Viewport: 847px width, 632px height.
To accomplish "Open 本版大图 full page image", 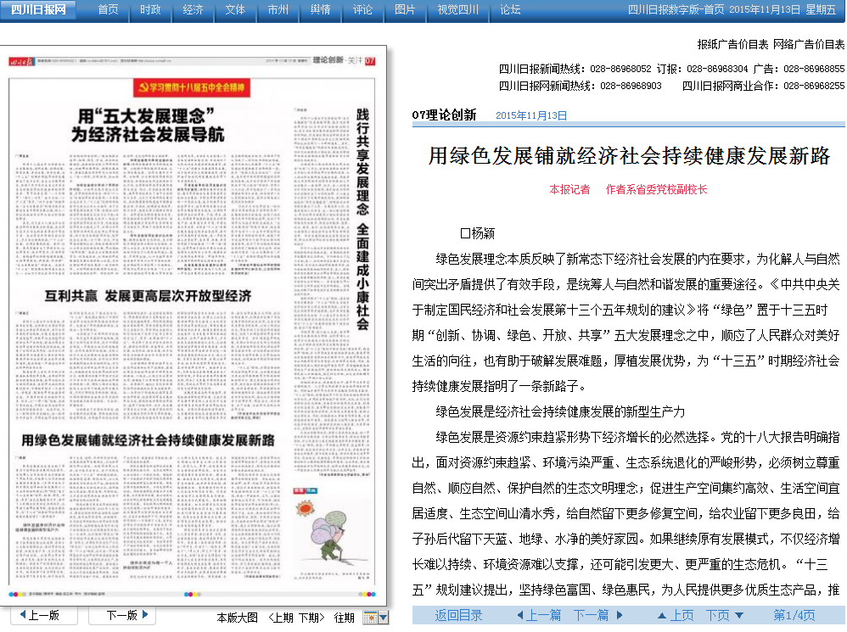I will point(237,618).
